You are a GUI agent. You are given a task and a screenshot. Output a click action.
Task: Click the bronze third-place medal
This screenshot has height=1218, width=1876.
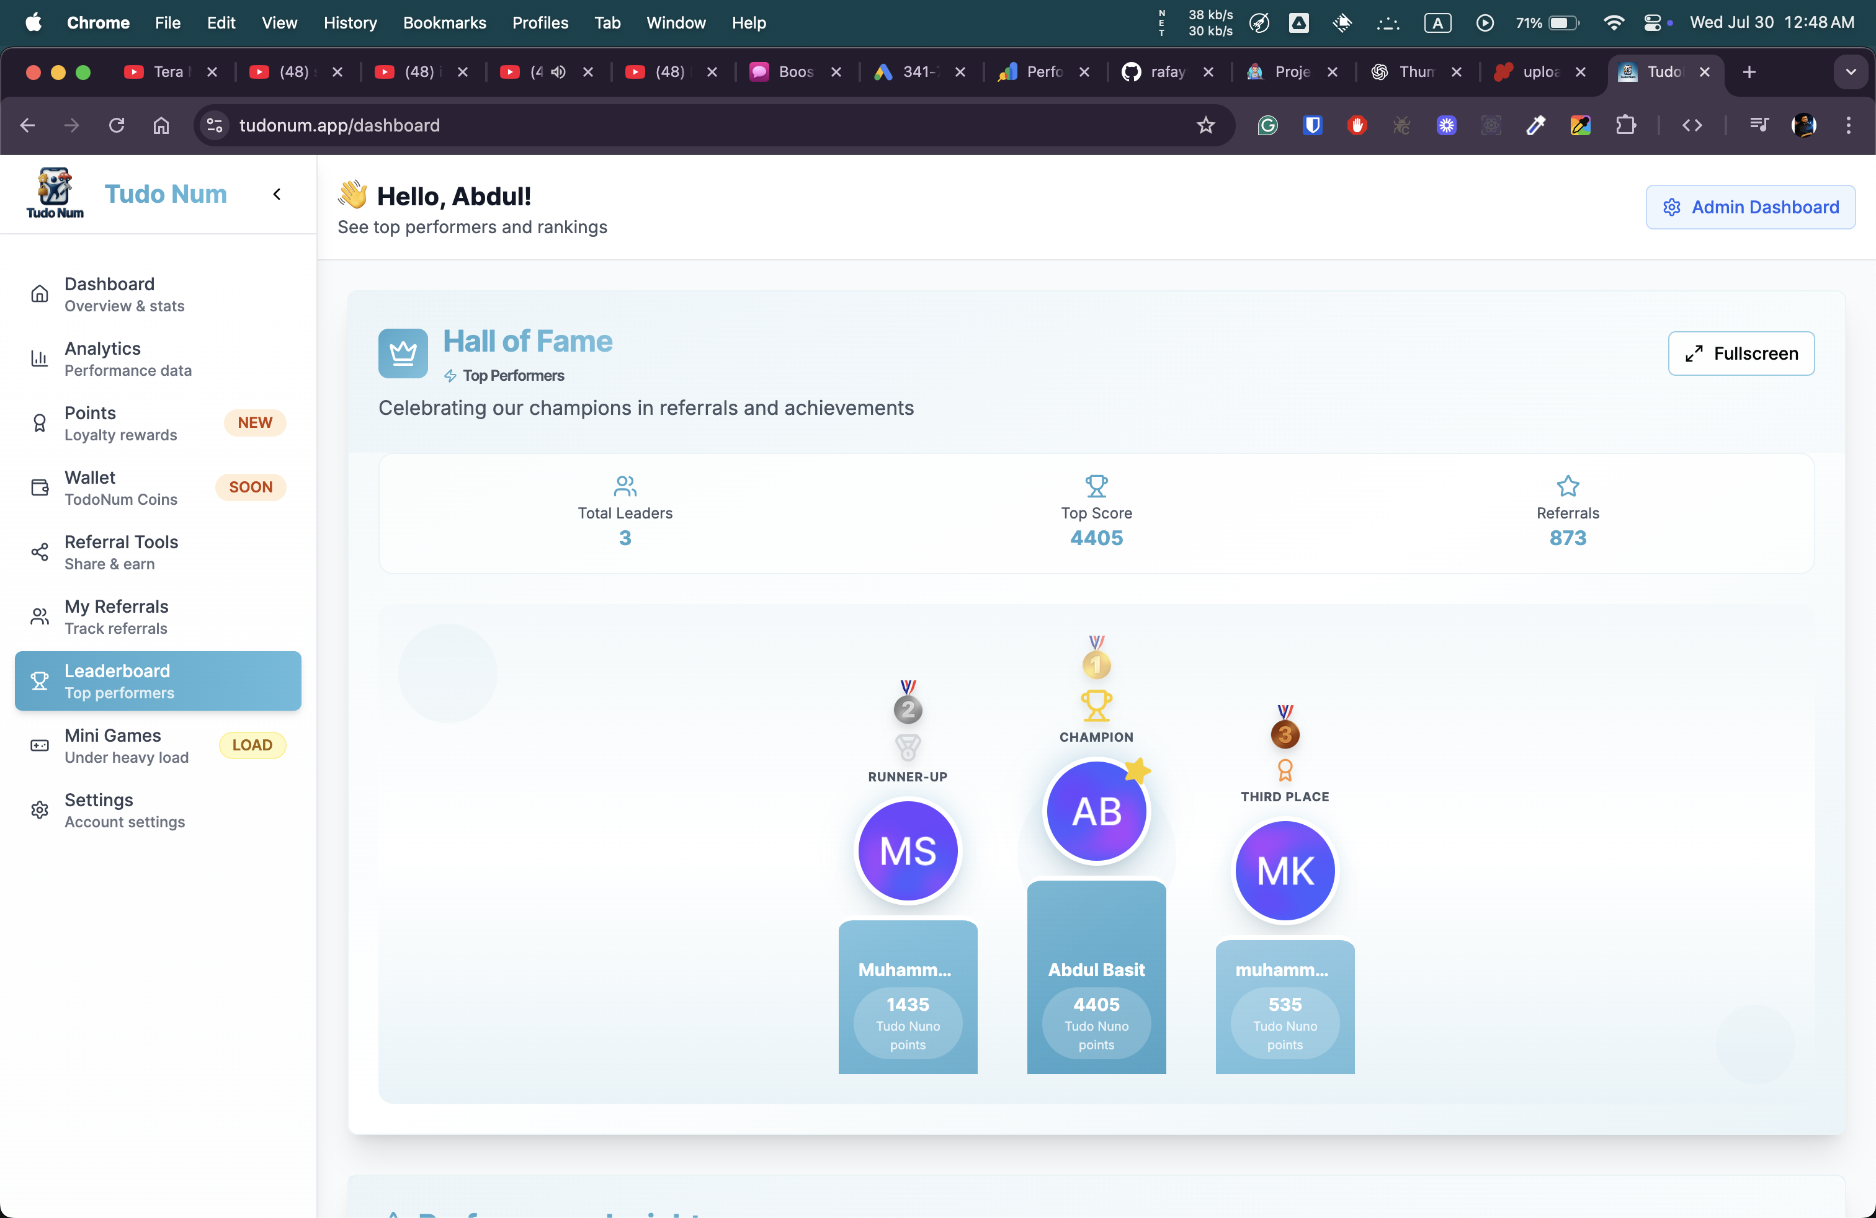1285,727
